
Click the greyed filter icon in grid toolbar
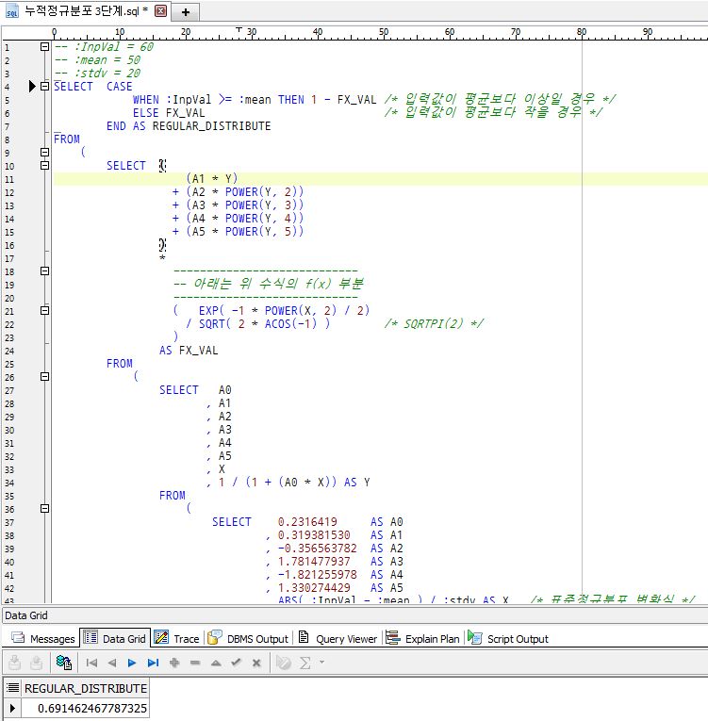tap(284, 663)
